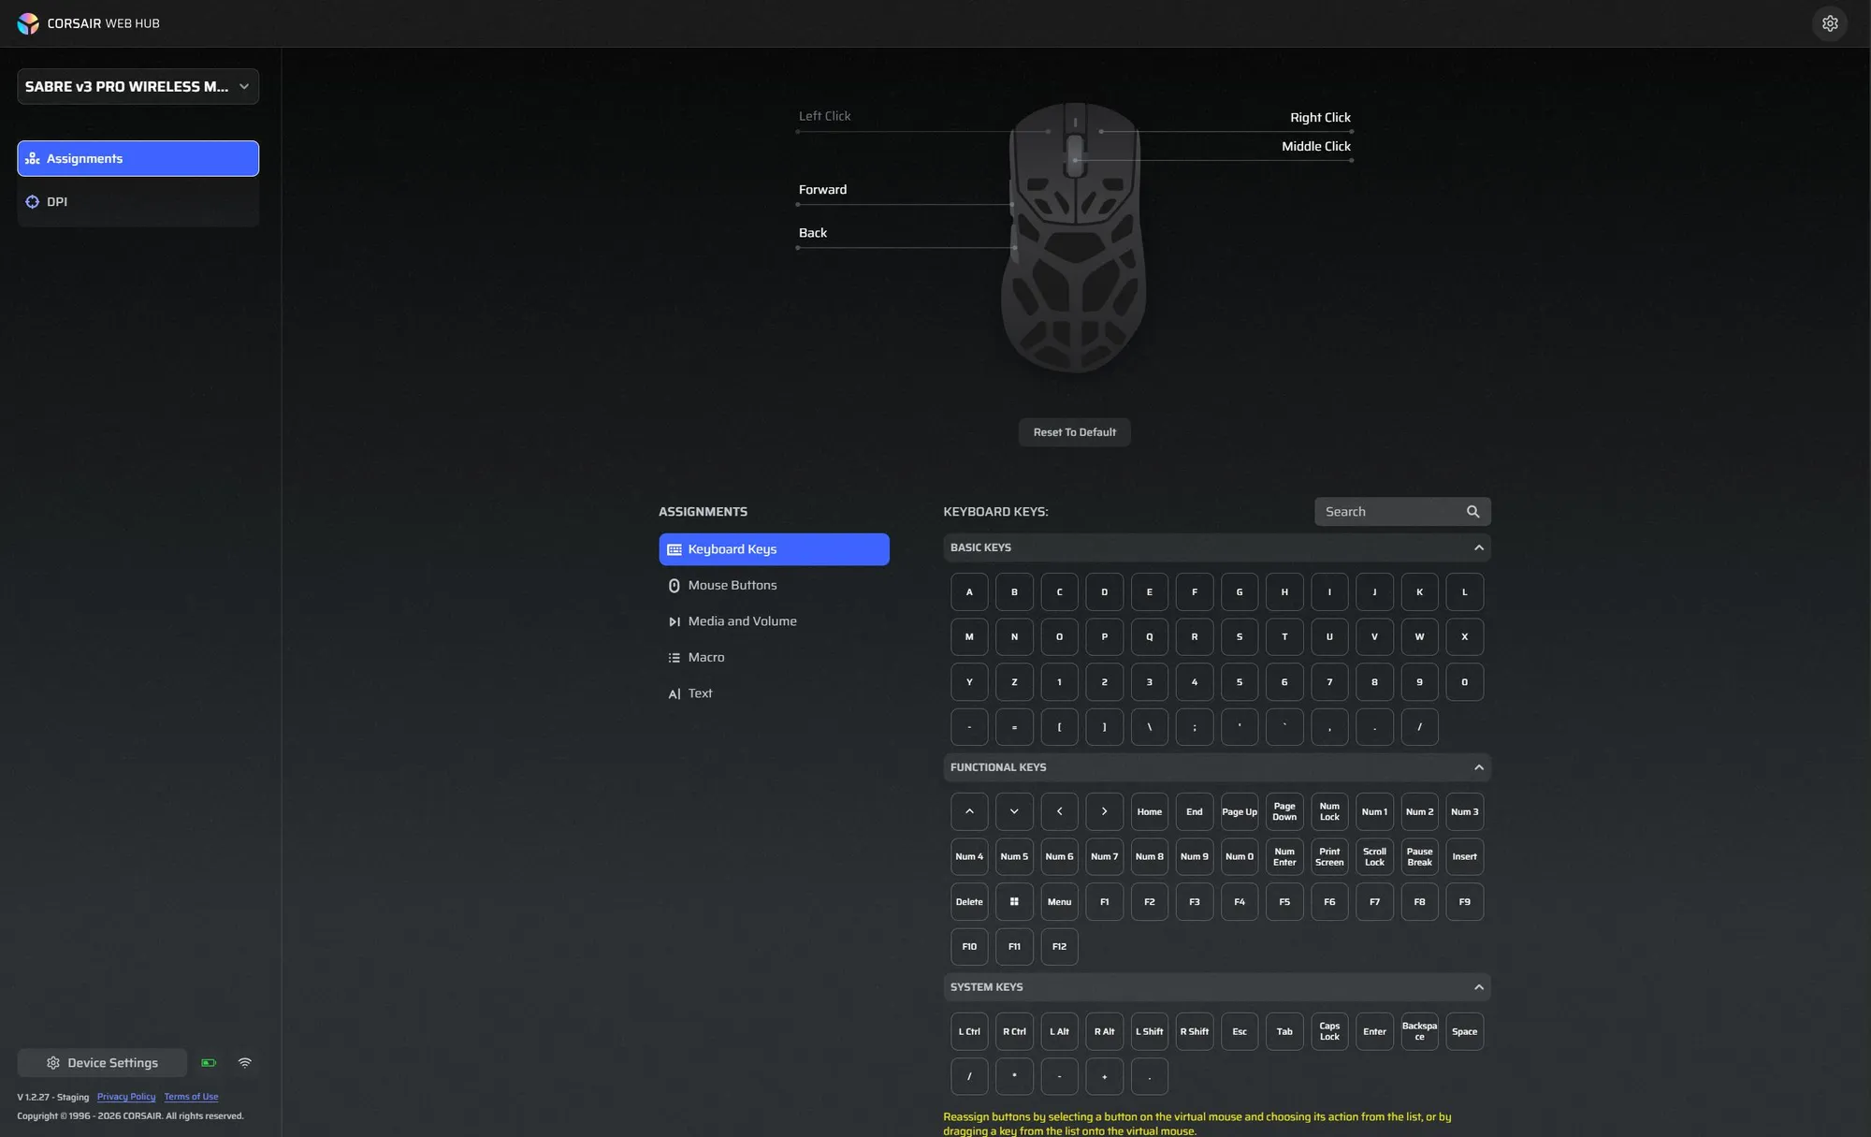
Task: Click the wireless signal icon
Action: (x=245, y=1063)
